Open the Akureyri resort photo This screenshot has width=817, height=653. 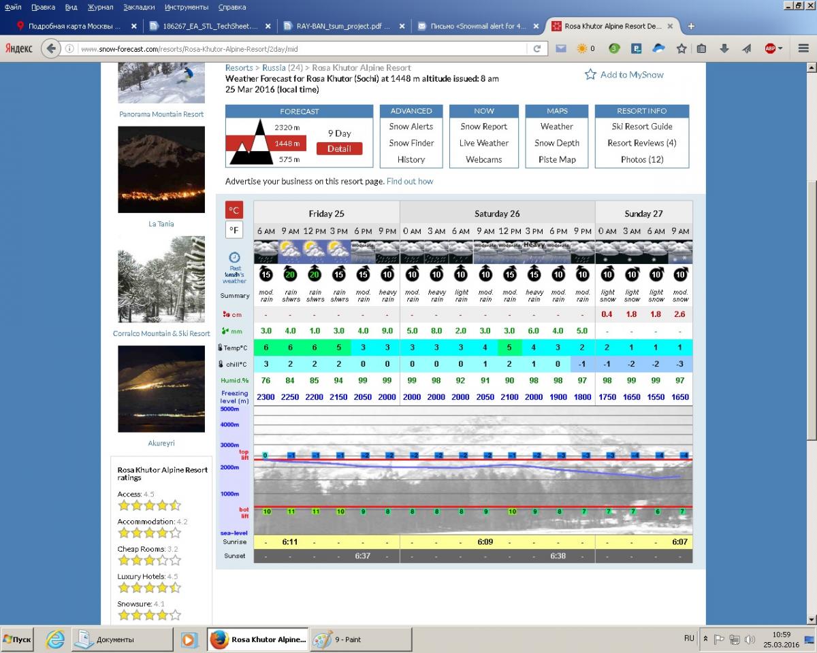click(161, 389)
